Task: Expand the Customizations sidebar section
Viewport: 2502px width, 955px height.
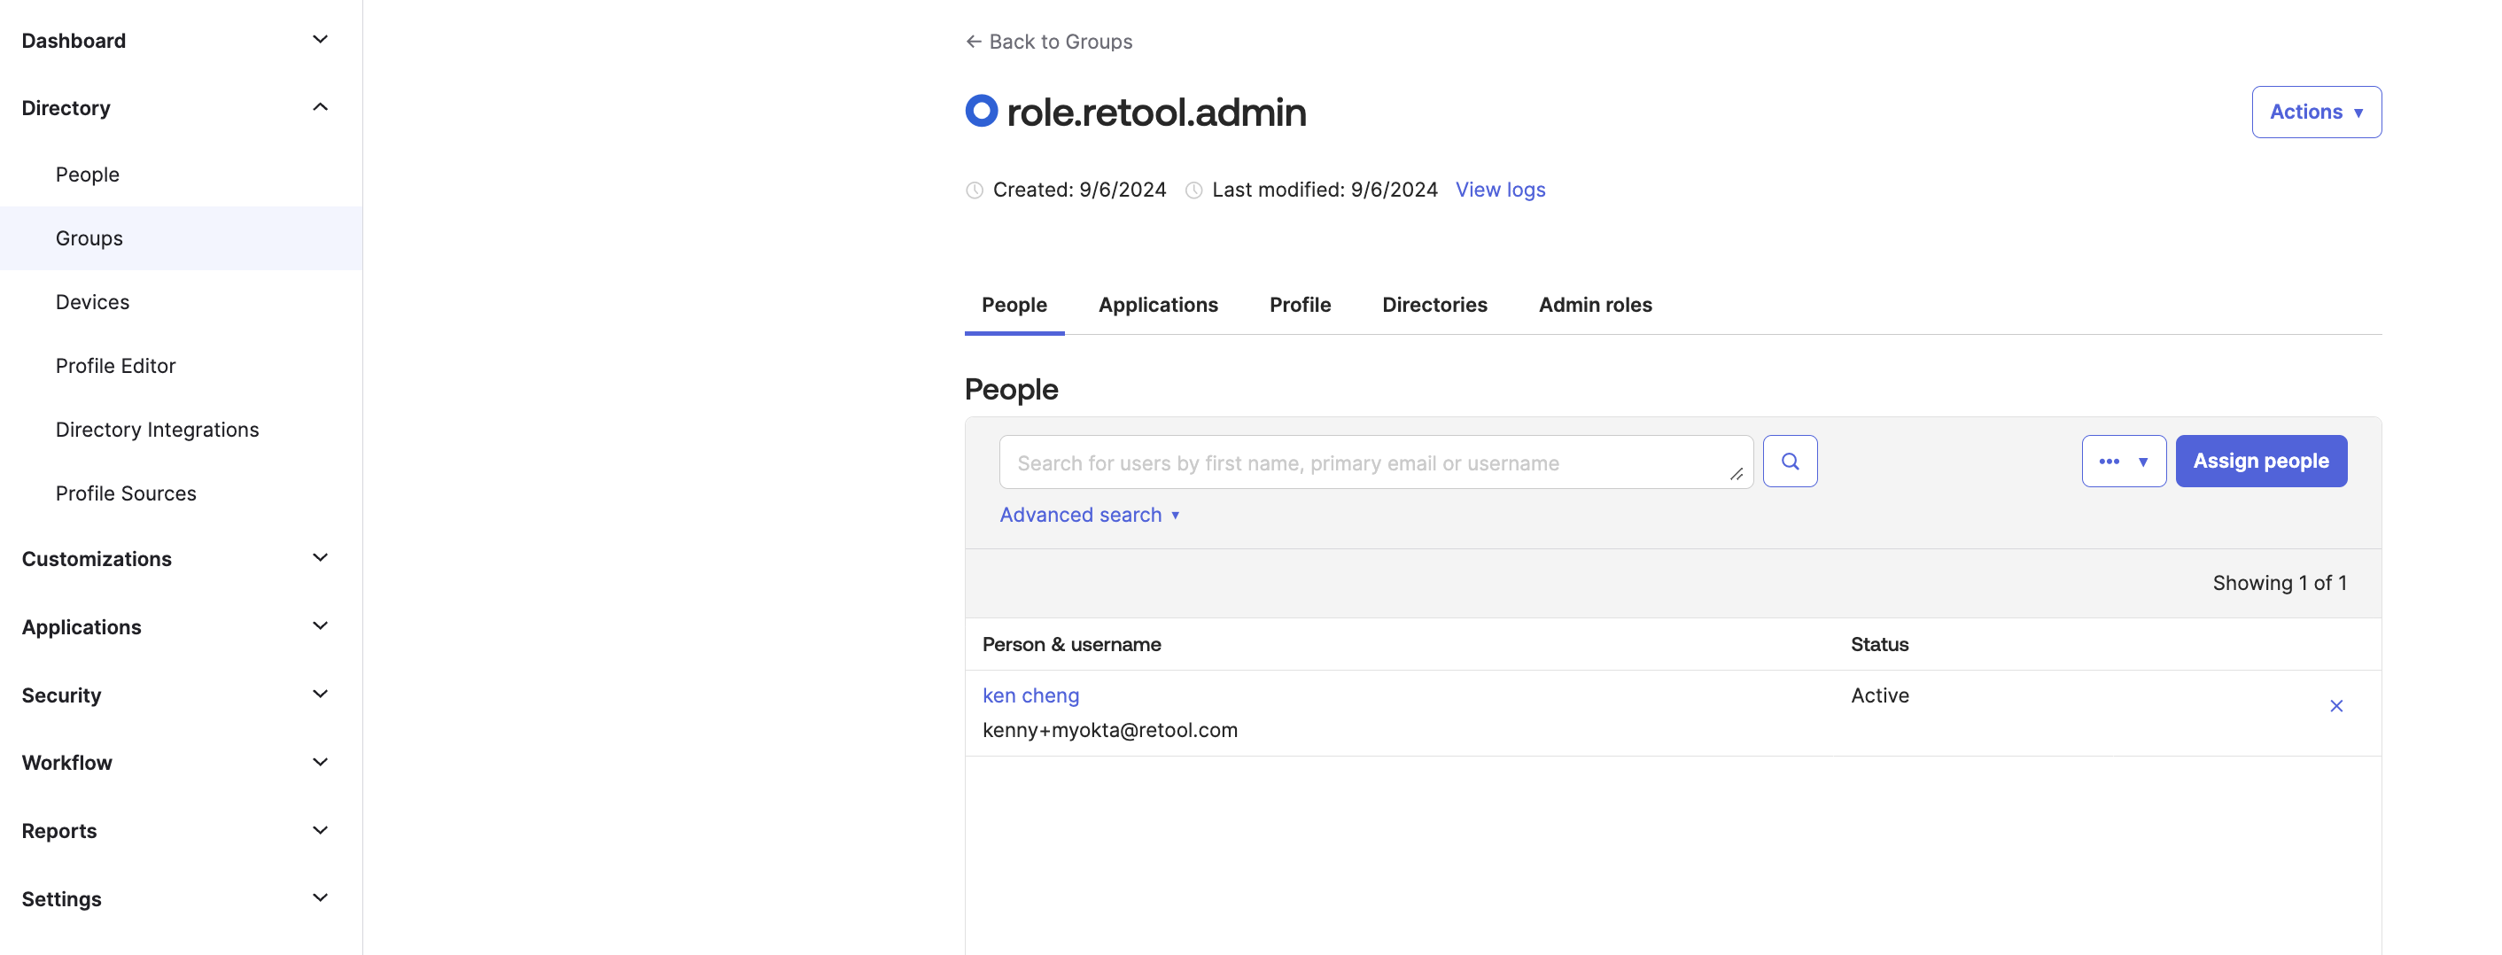Action: coord(320,559)
